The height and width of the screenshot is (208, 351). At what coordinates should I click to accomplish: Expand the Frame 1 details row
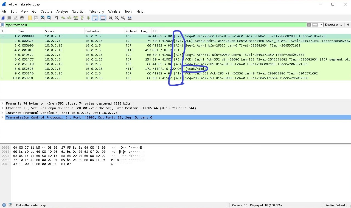pyautogui.click(x=2, y=103)
